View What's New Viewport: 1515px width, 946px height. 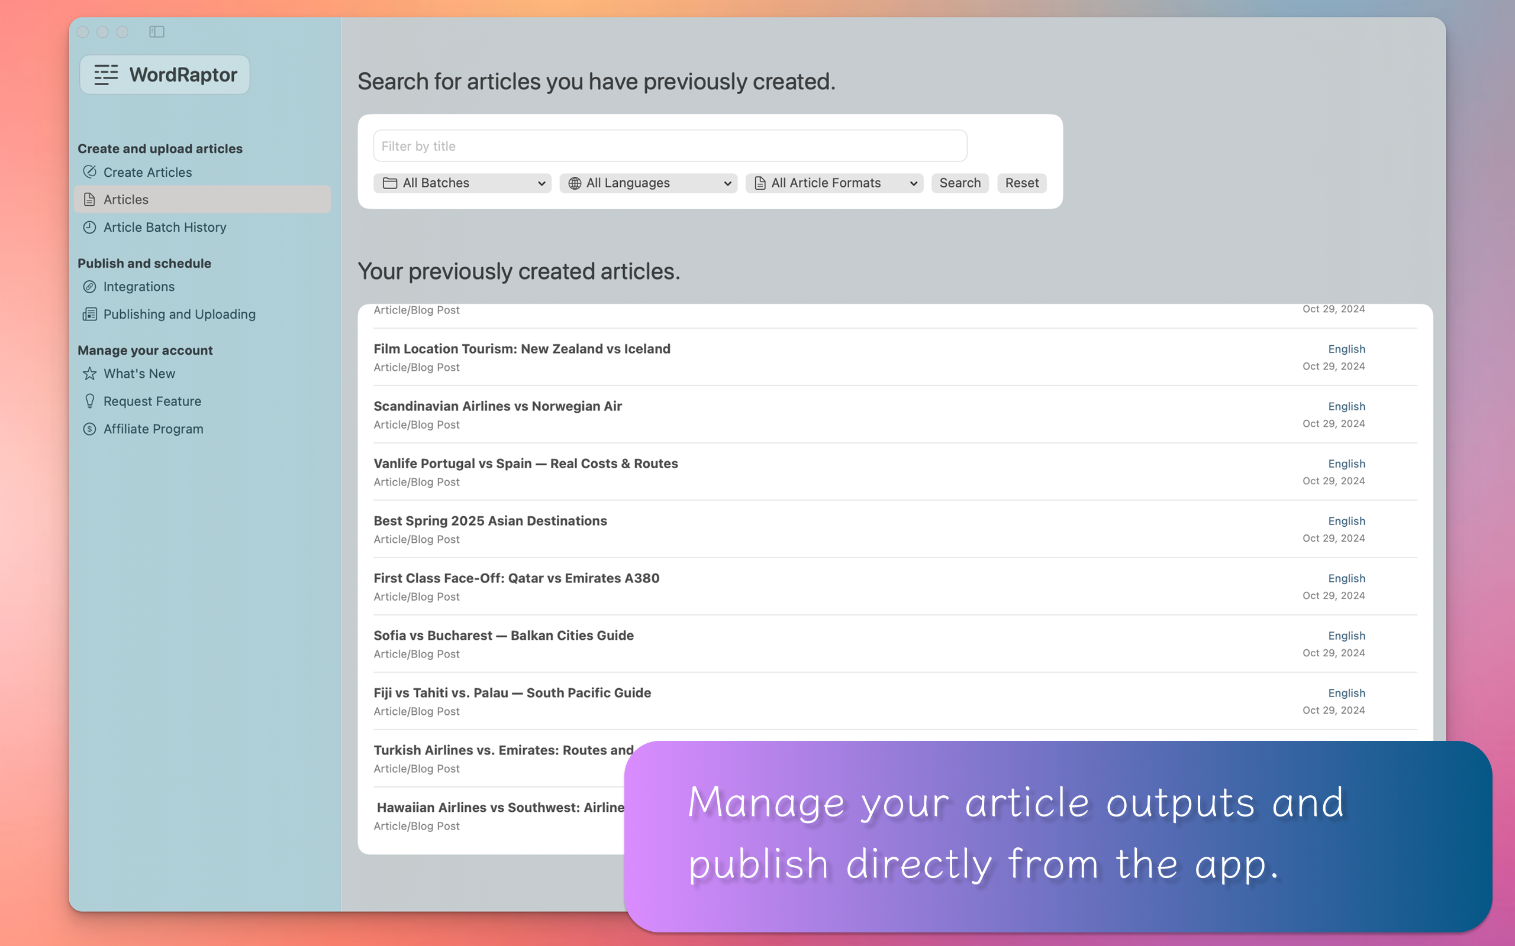pos(139,374)
